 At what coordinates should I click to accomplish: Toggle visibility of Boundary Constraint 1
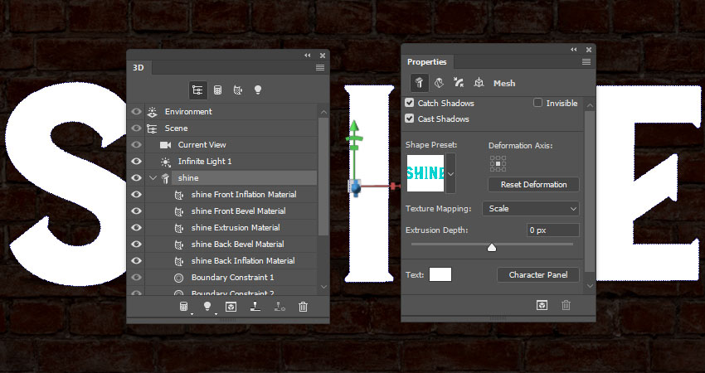coord(136,278)
